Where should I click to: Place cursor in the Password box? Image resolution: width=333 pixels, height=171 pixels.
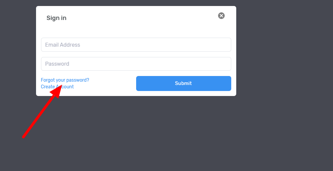136,64
